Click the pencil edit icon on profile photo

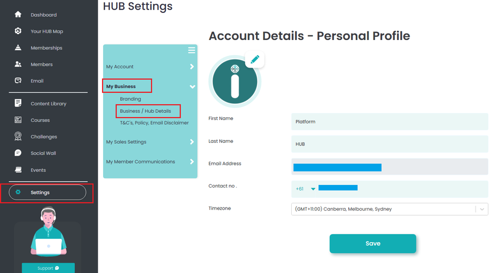tap(255, 59)
